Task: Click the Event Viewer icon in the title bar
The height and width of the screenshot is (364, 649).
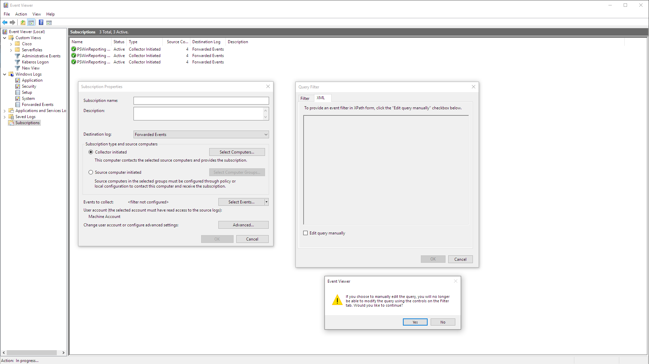Action: pyautogui.click(x=5, y=5)
